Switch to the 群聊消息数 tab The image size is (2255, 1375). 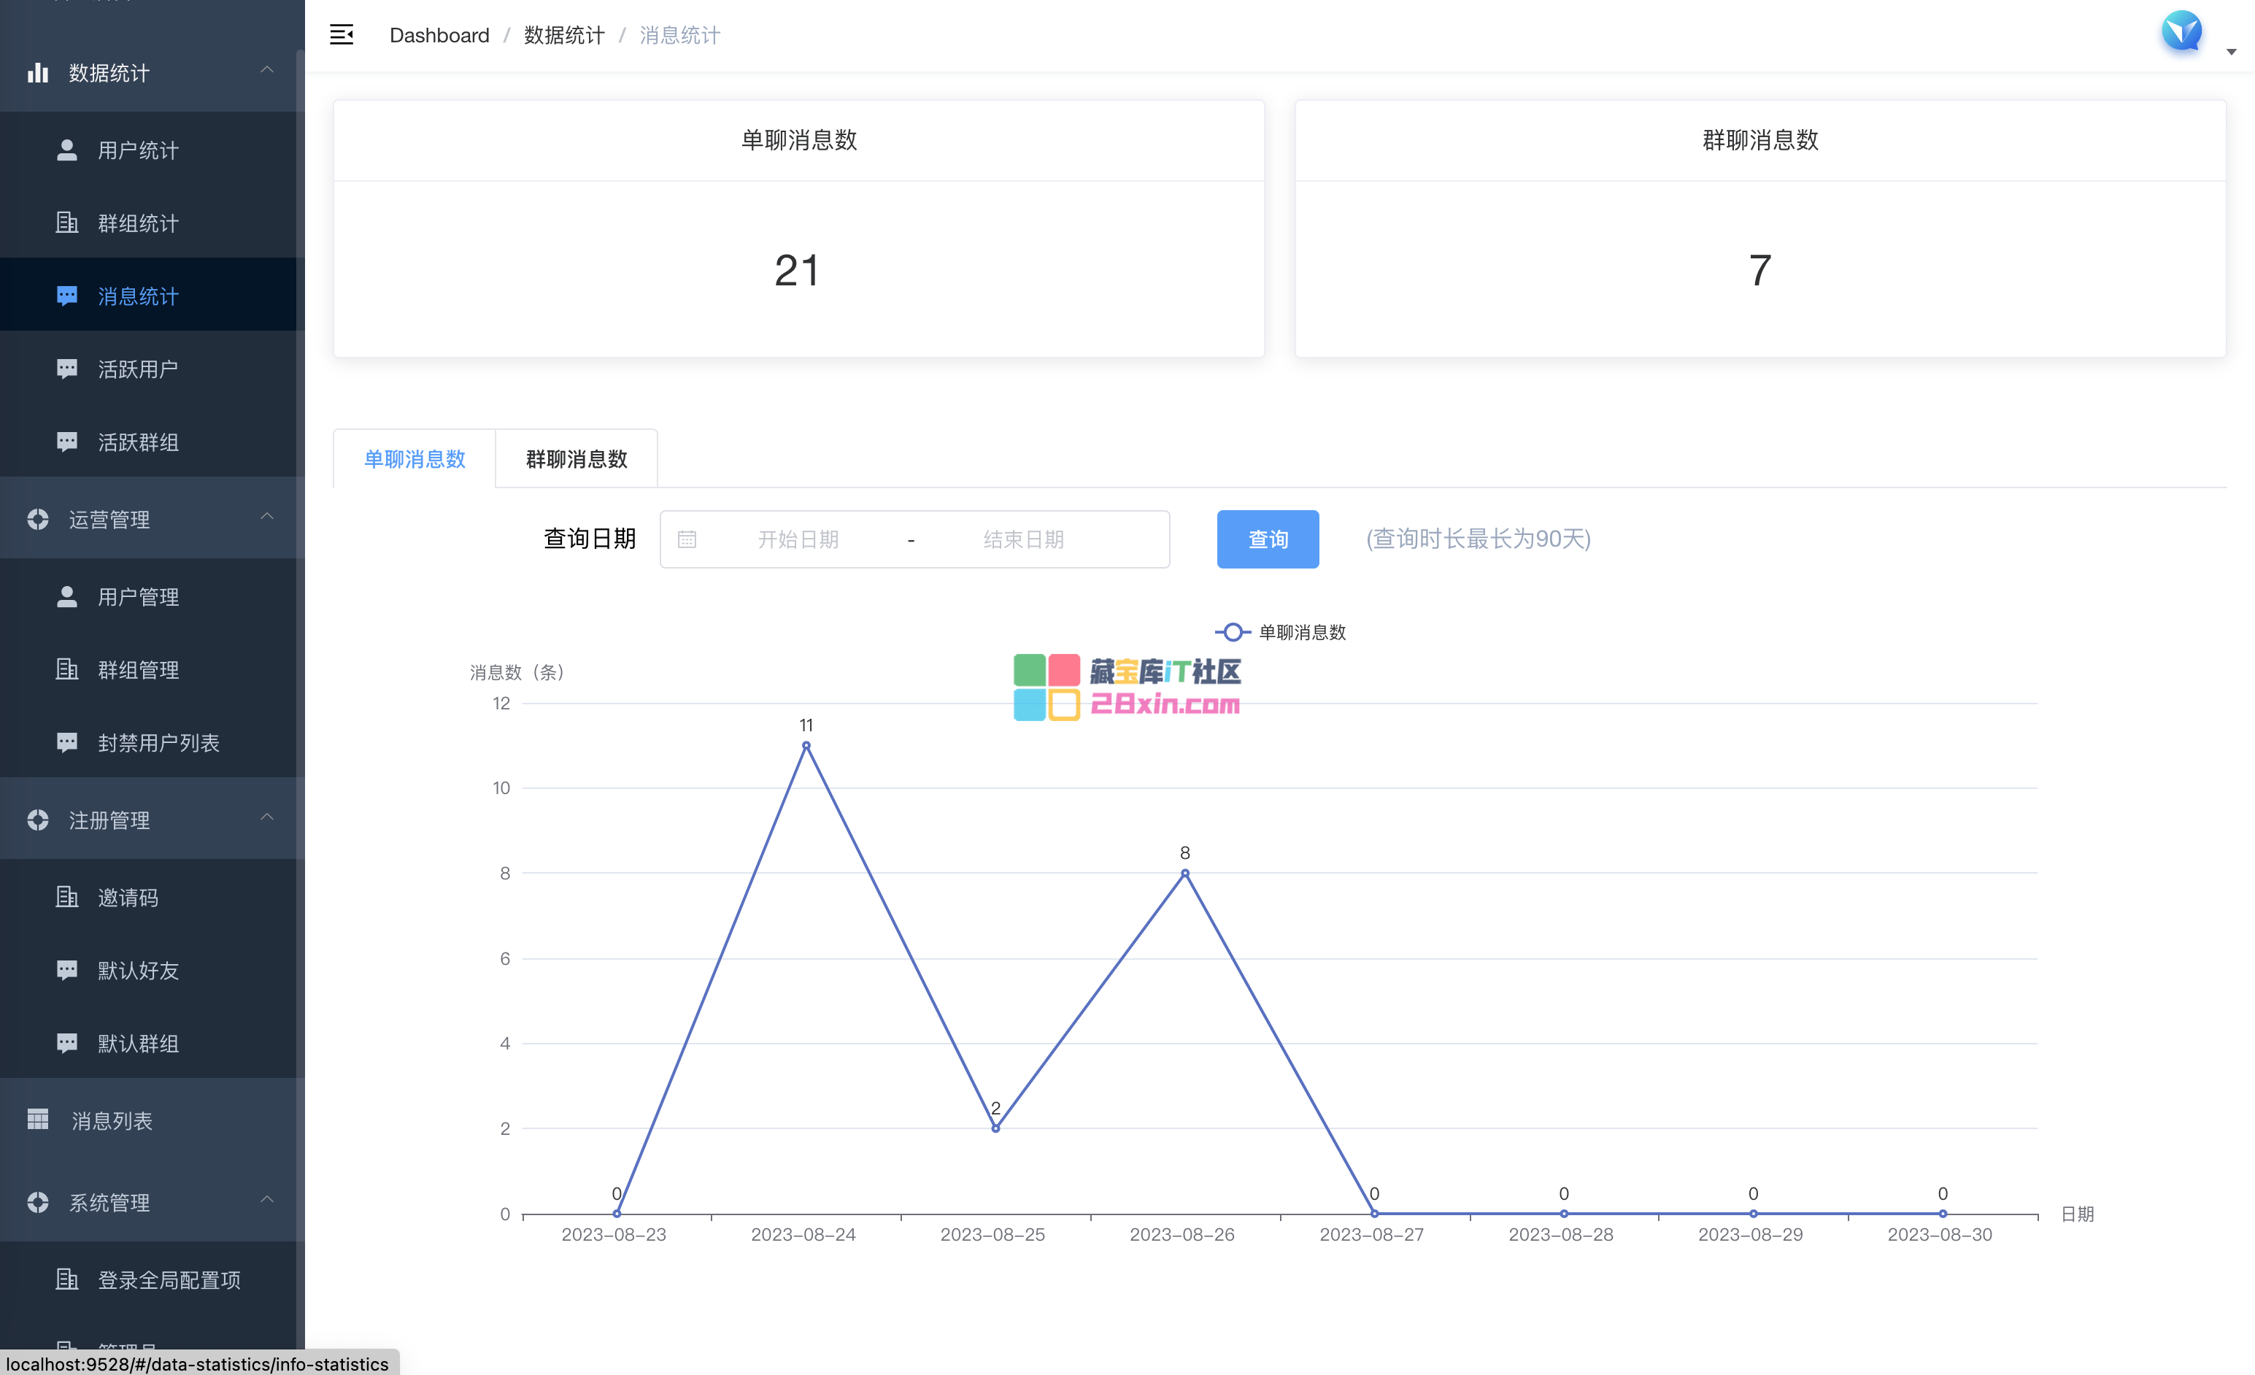577,458
